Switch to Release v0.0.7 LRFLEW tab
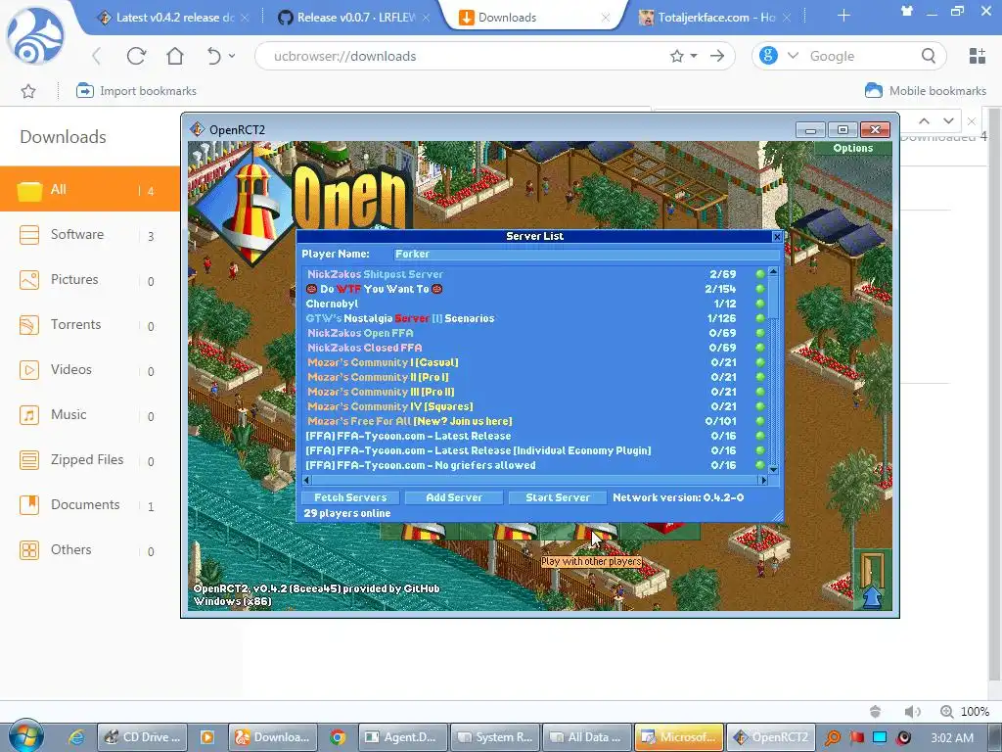Viewport: 1002px width, 752px height. [x=354, y=18]
